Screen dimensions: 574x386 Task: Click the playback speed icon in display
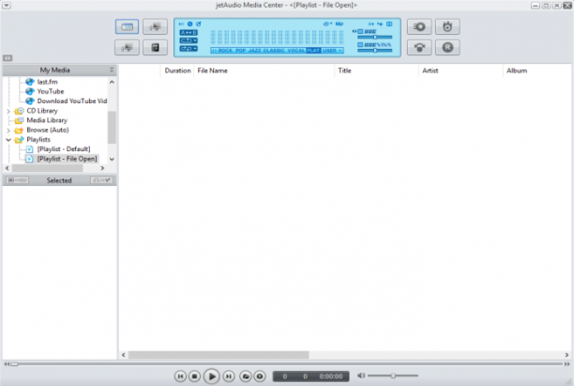point(380,23)
